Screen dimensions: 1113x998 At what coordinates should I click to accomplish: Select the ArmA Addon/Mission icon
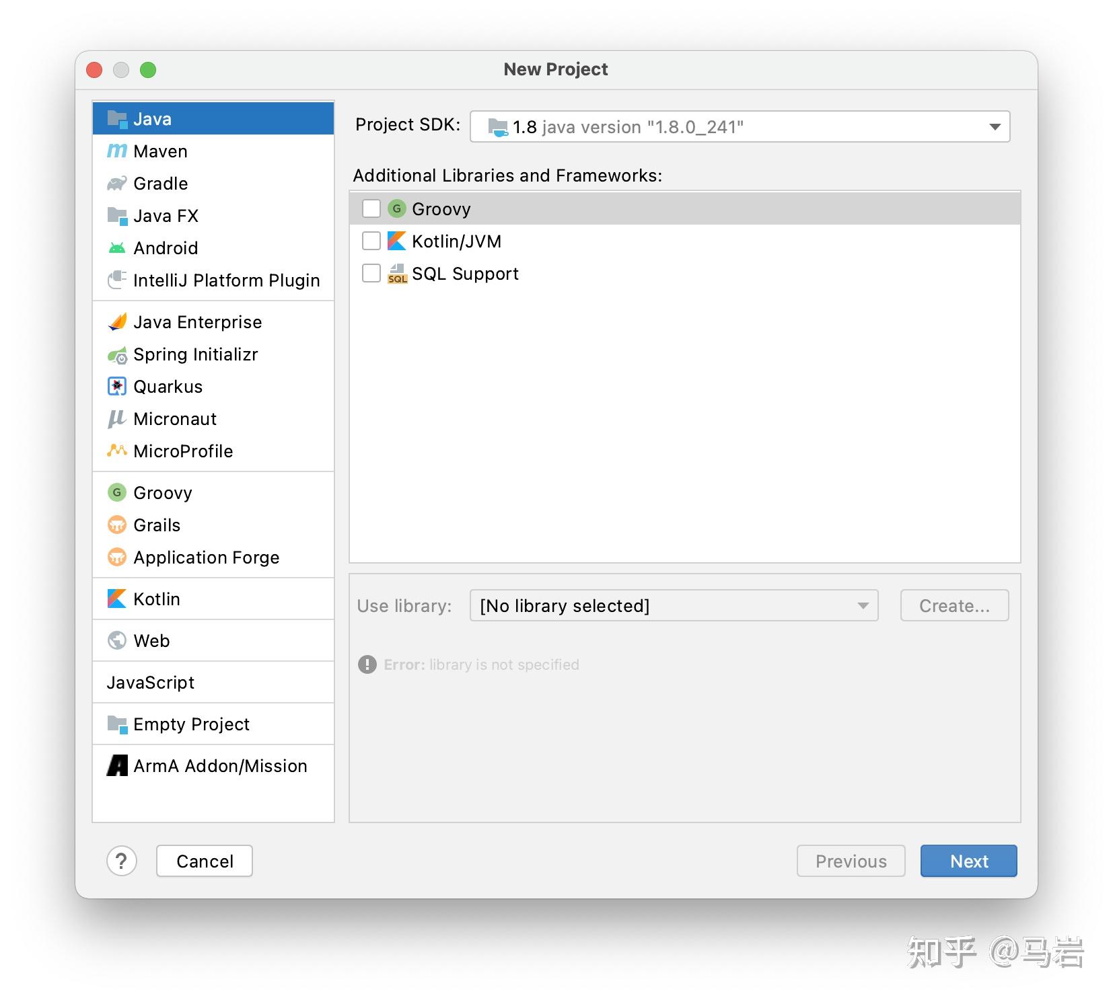tap(116, 765)
